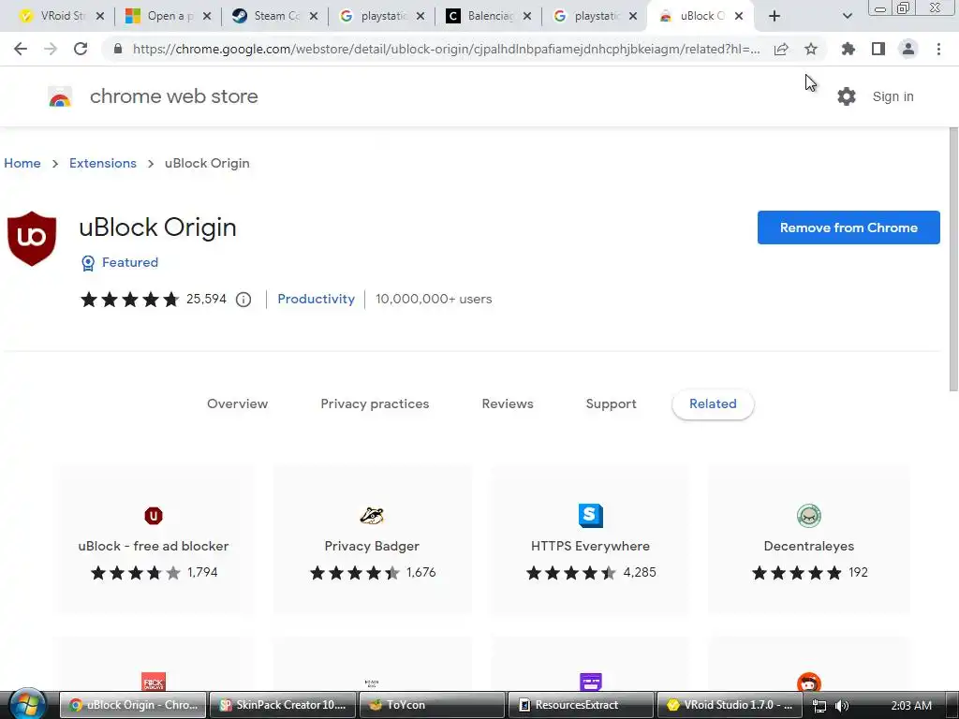The width and height of the screenshot is (959, 719).
Task: Click the Featured badge icon
Action: point(88,263)
